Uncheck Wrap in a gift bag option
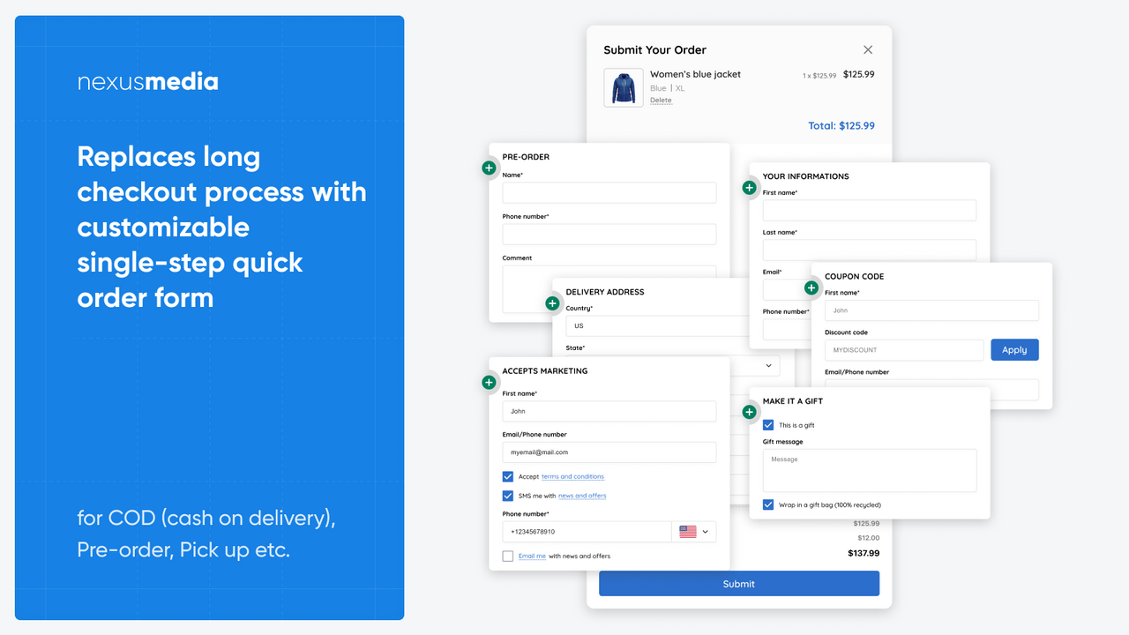 tap(767, 504)
